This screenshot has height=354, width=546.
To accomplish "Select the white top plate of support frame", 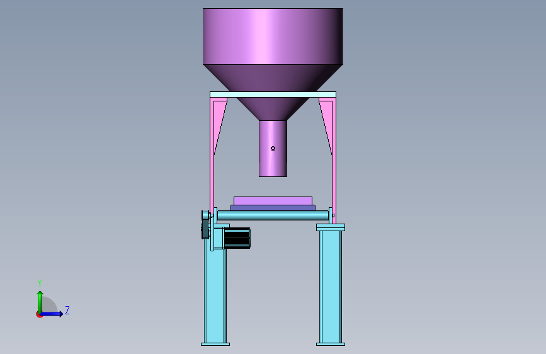I will 273,94.
